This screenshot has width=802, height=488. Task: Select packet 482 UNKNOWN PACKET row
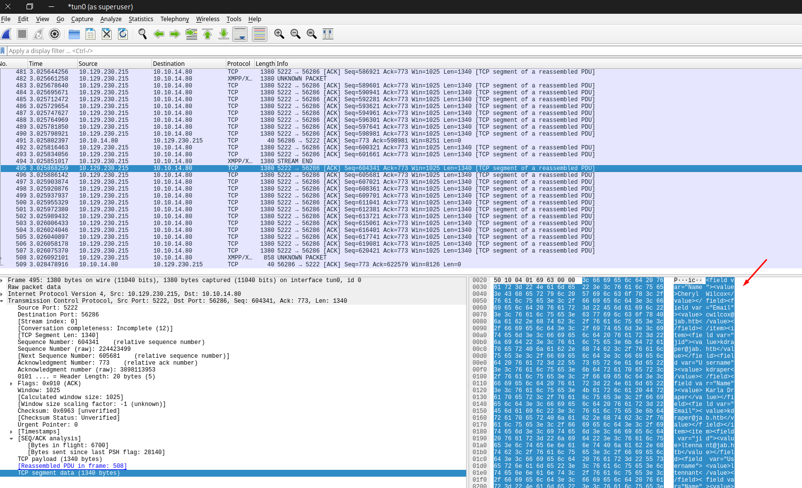click(x=401, y=79)
